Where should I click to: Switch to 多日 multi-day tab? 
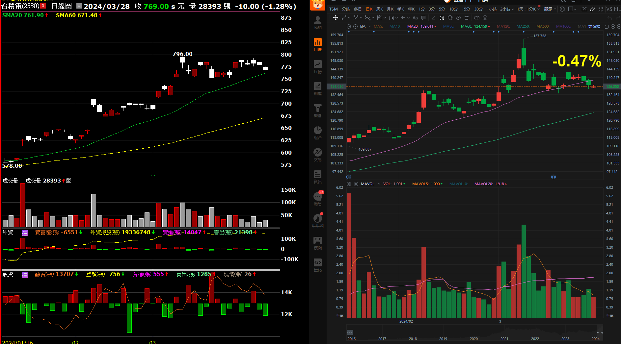[x=358, y=9]
